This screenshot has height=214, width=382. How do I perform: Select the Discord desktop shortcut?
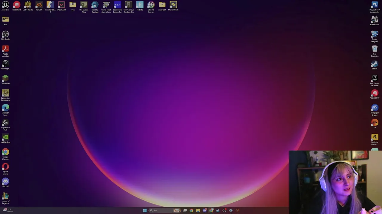(5, 183)
